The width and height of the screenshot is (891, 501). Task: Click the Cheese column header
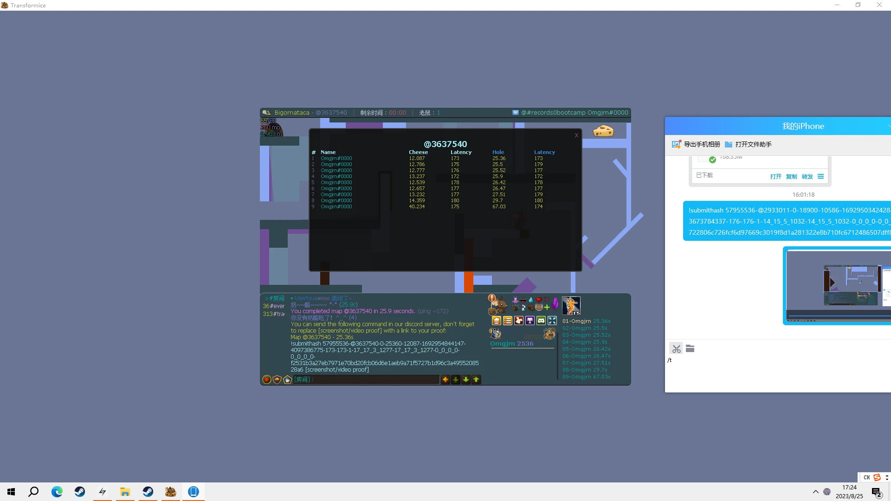pos(418,152)
